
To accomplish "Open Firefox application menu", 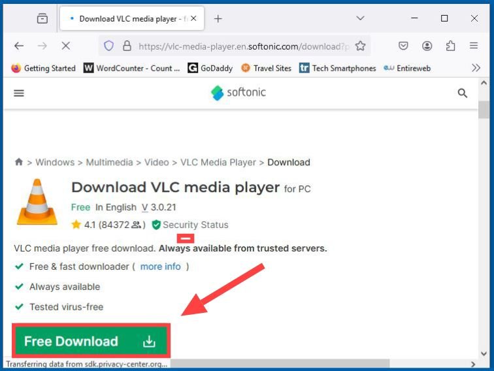I will point(474,46).
